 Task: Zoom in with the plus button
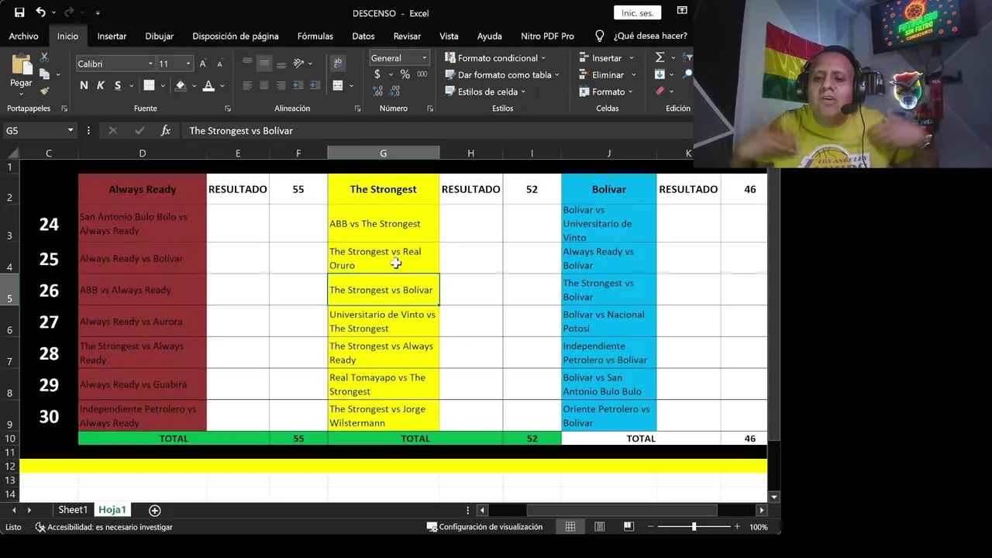click(x=736, y=527)
